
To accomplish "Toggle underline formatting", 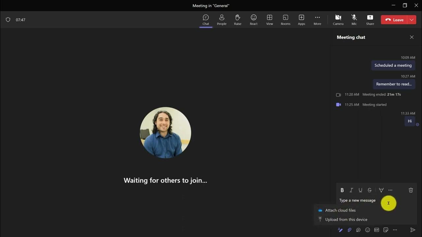I will (360, 190).
